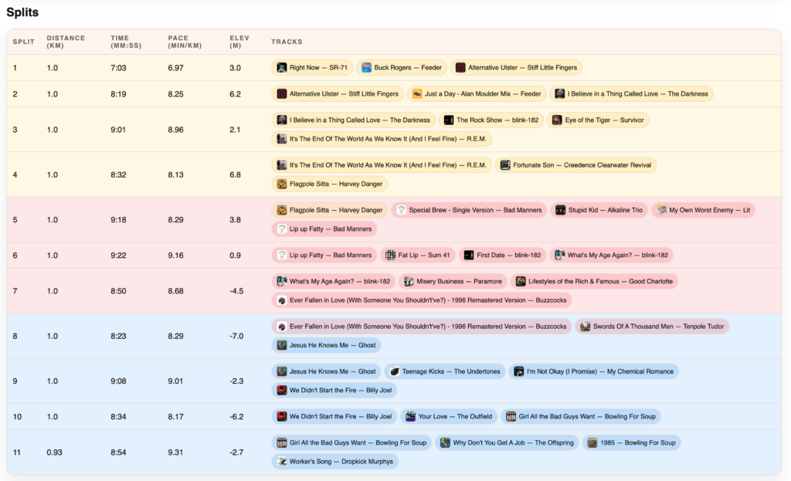The height and width of the screenshot is (481, 791).
Task: Click Ever Fallen in Love chip in split 8
Action: point(422,327)
